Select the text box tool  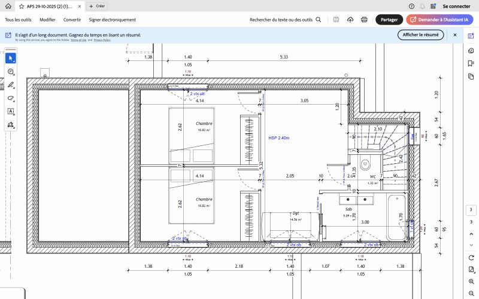[11, 111]
